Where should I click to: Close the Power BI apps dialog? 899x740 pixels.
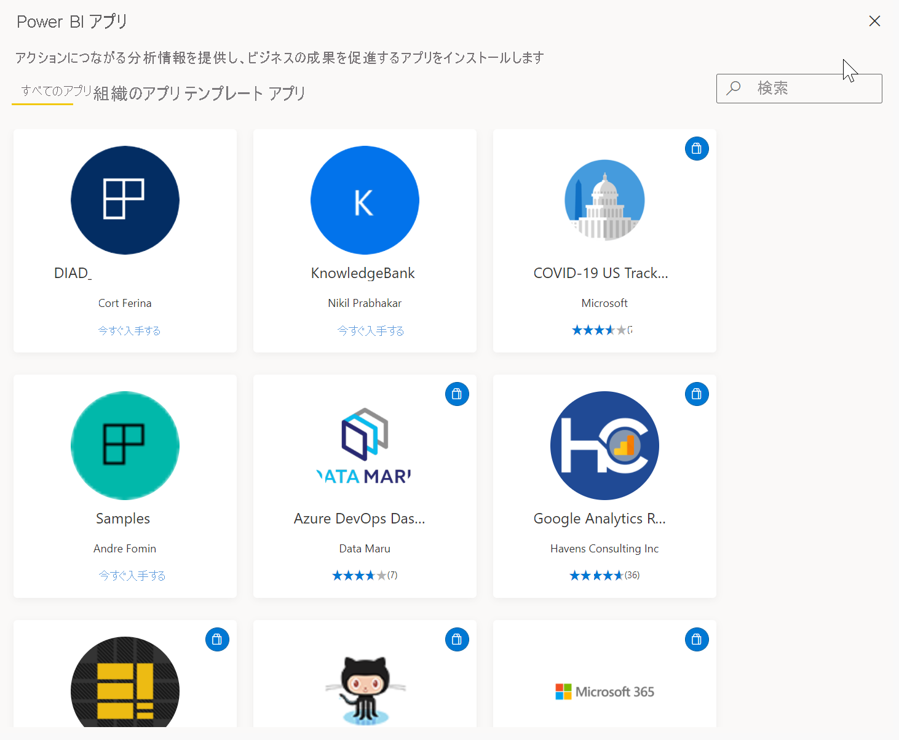[x=874, y=21]
